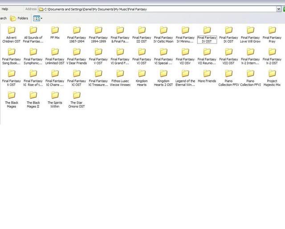The height and width of the screenshot is (229, 285).
Task: Open Final Fantasy 1987-1994 folder
Action: (x=77, y=35)
